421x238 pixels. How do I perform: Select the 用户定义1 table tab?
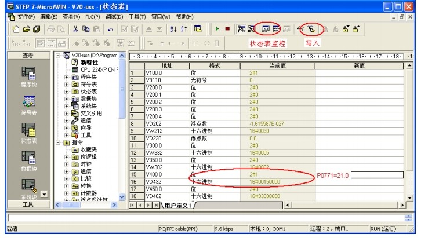(178, 206)
